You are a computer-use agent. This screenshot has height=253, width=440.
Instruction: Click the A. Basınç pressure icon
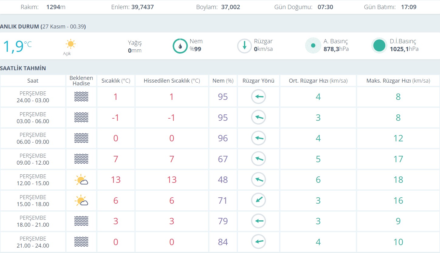coord(313,46)
